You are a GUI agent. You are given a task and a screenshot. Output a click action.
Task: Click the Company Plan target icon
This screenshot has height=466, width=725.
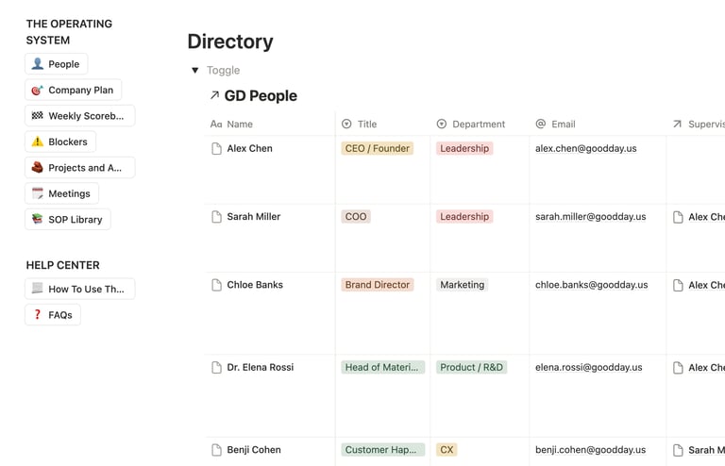[38, 91]
